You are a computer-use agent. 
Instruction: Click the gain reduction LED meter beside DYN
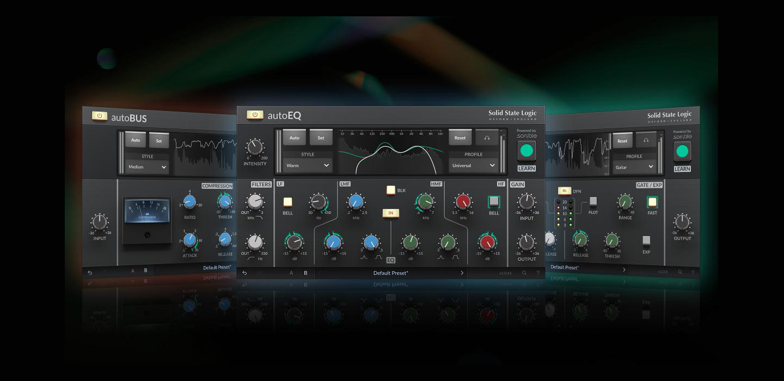(563, 213)
